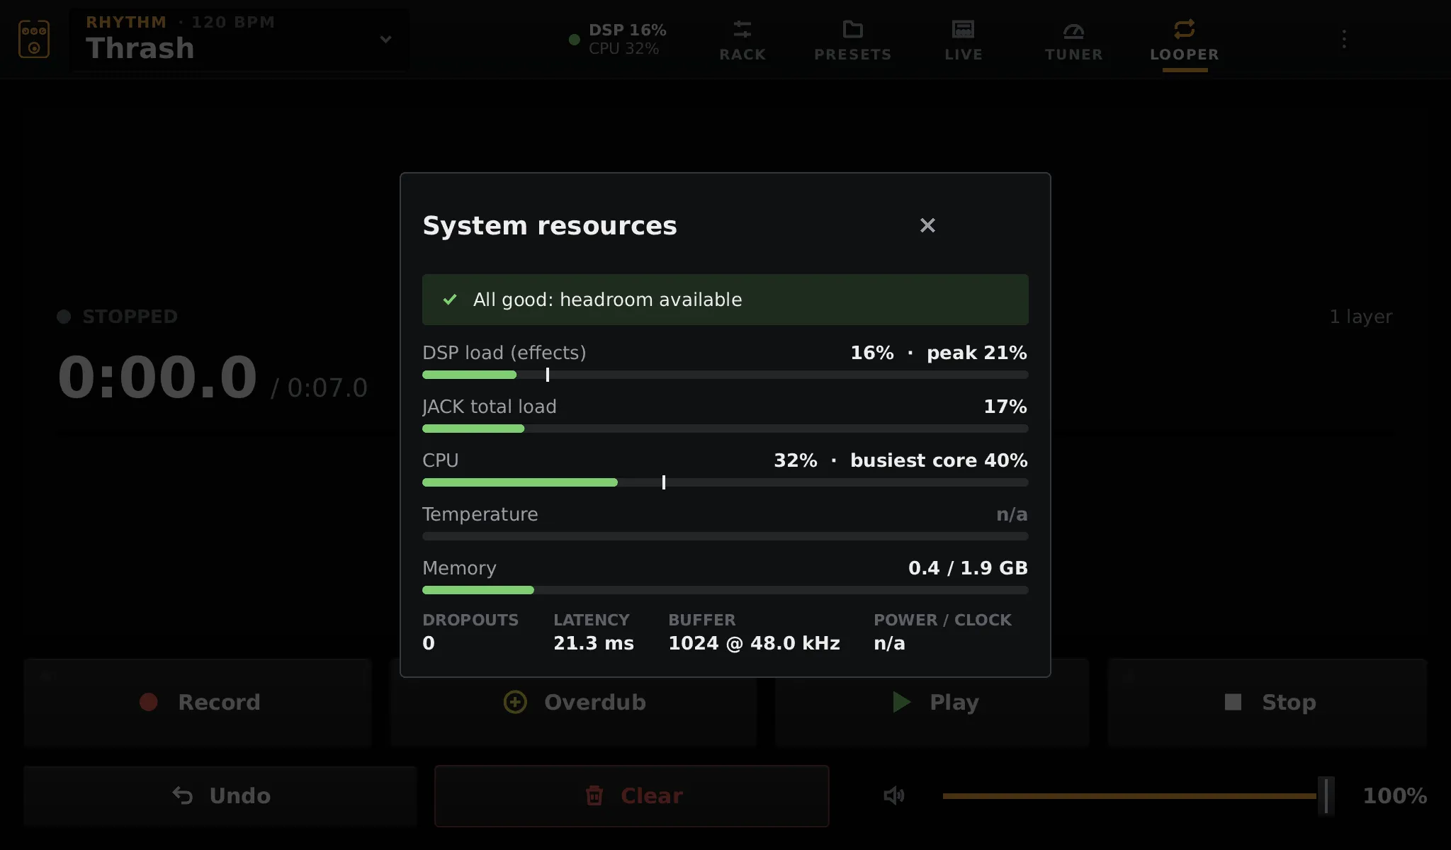Expand the Thrash preset dropdown chevron

pos(385,39)
